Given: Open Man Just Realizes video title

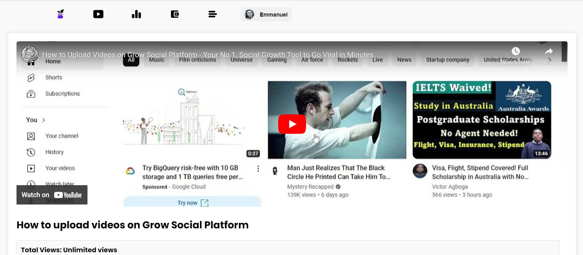Looking at the screenshot, I should click(339, 172).
